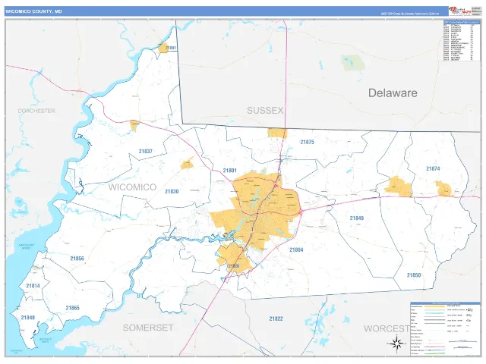Select ZIP code label 21837
Image resolution: width=486 pixels, height=364 pixels.
pos(145,152)
